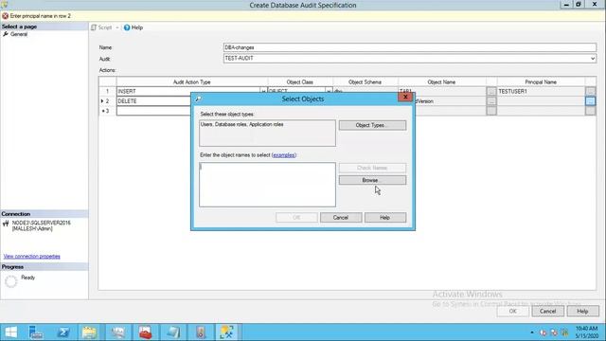Click the ellipsis button beside TESTUSER1

pos(590,91)
